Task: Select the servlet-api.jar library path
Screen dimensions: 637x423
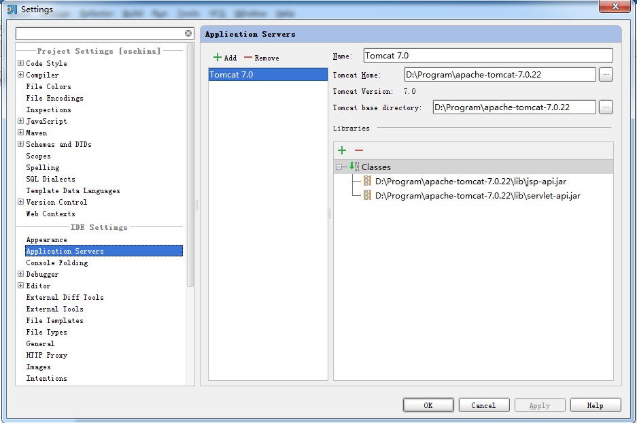Action: [478, 195]
